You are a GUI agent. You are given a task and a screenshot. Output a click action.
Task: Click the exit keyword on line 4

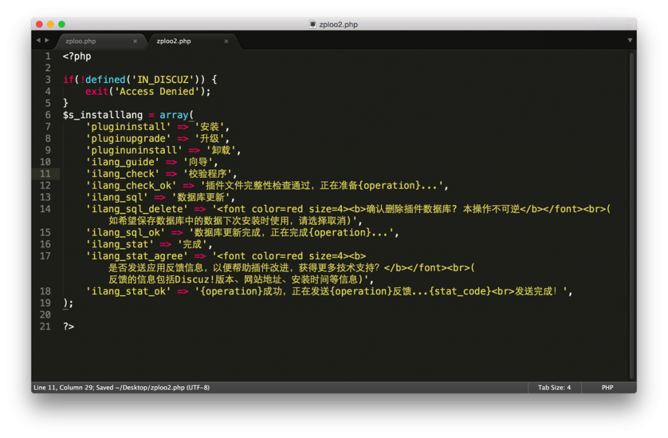coord(97,91)
